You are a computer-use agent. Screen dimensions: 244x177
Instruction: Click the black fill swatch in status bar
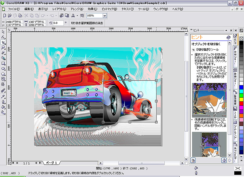tap(238, 173)
